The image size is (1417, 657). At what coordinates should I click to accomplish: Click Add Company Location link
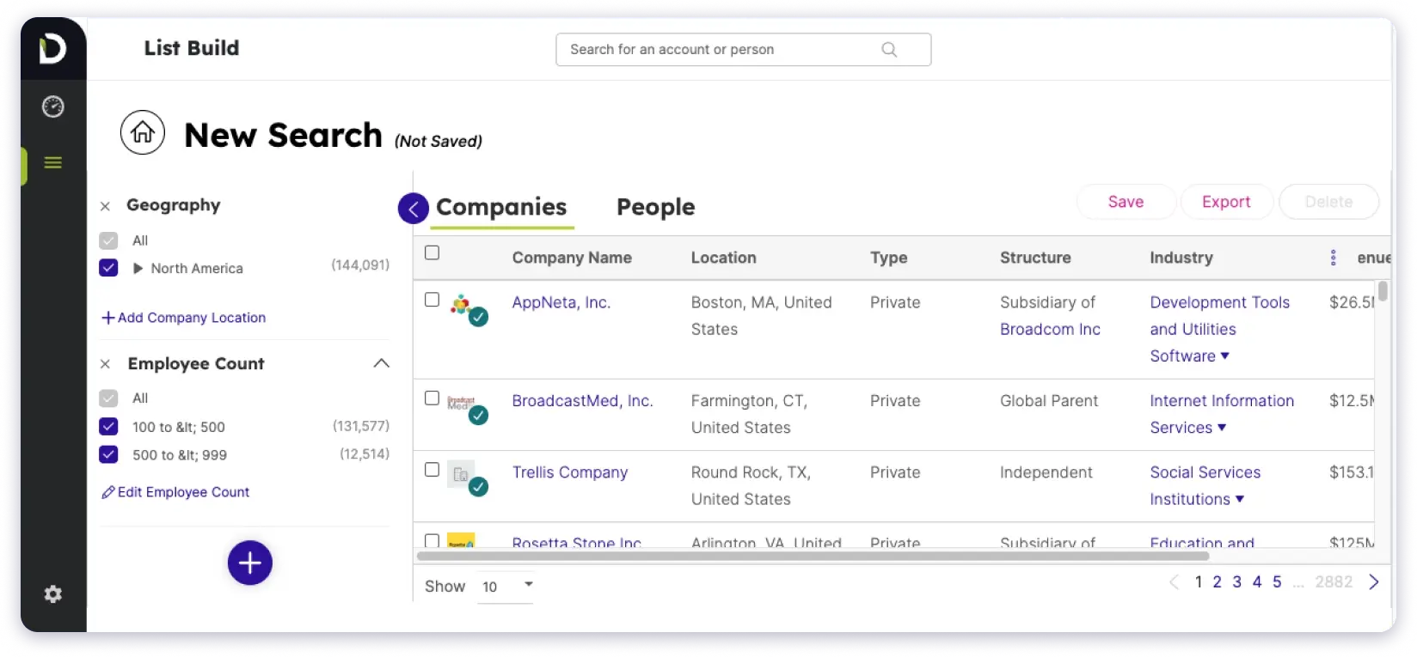tap(184, 318)
